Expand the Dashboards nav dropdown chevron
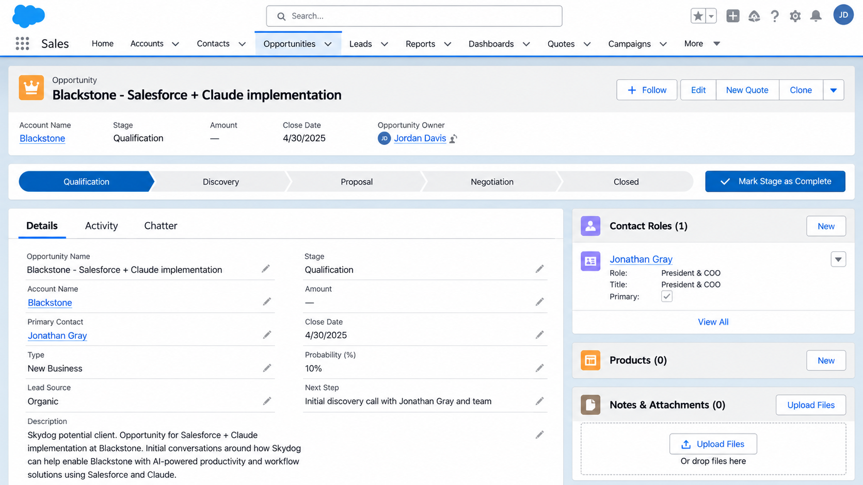 point(526,44)
